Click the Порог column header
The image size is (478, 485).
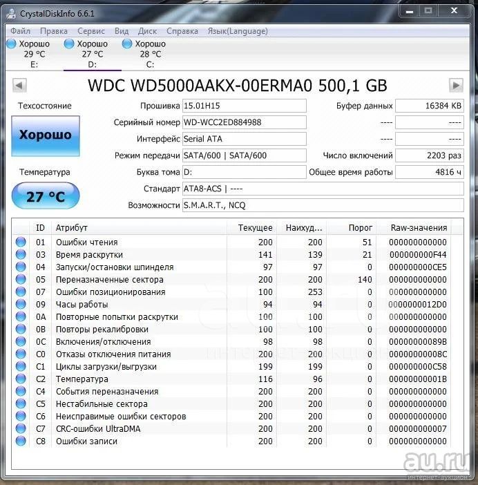[x=352, y=228]
